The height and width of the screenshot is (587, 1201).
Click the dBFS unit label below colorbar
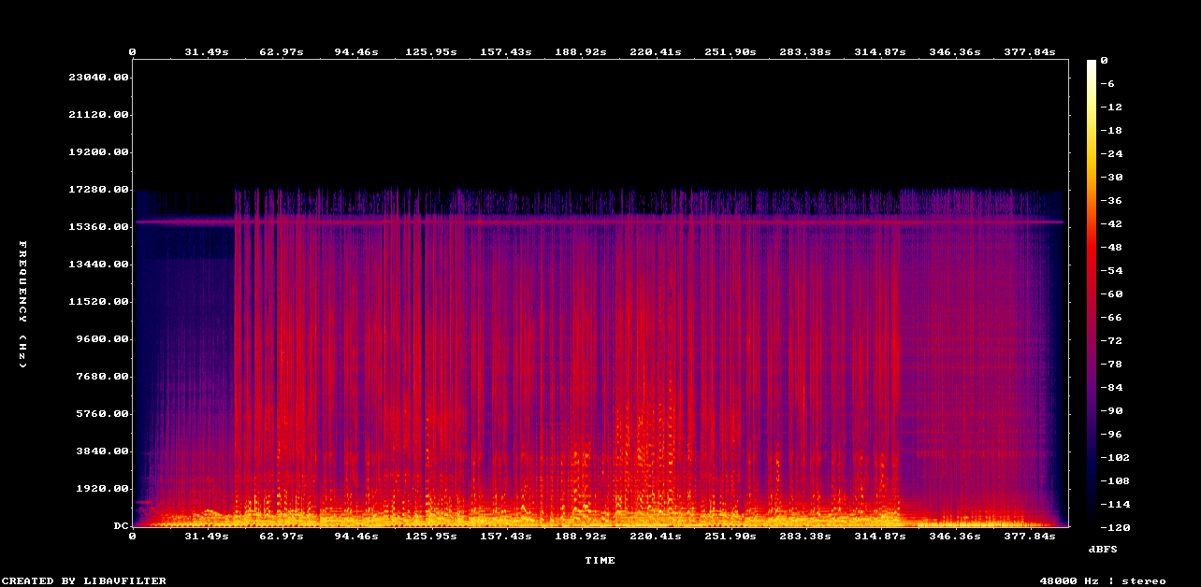point(1104,548)
